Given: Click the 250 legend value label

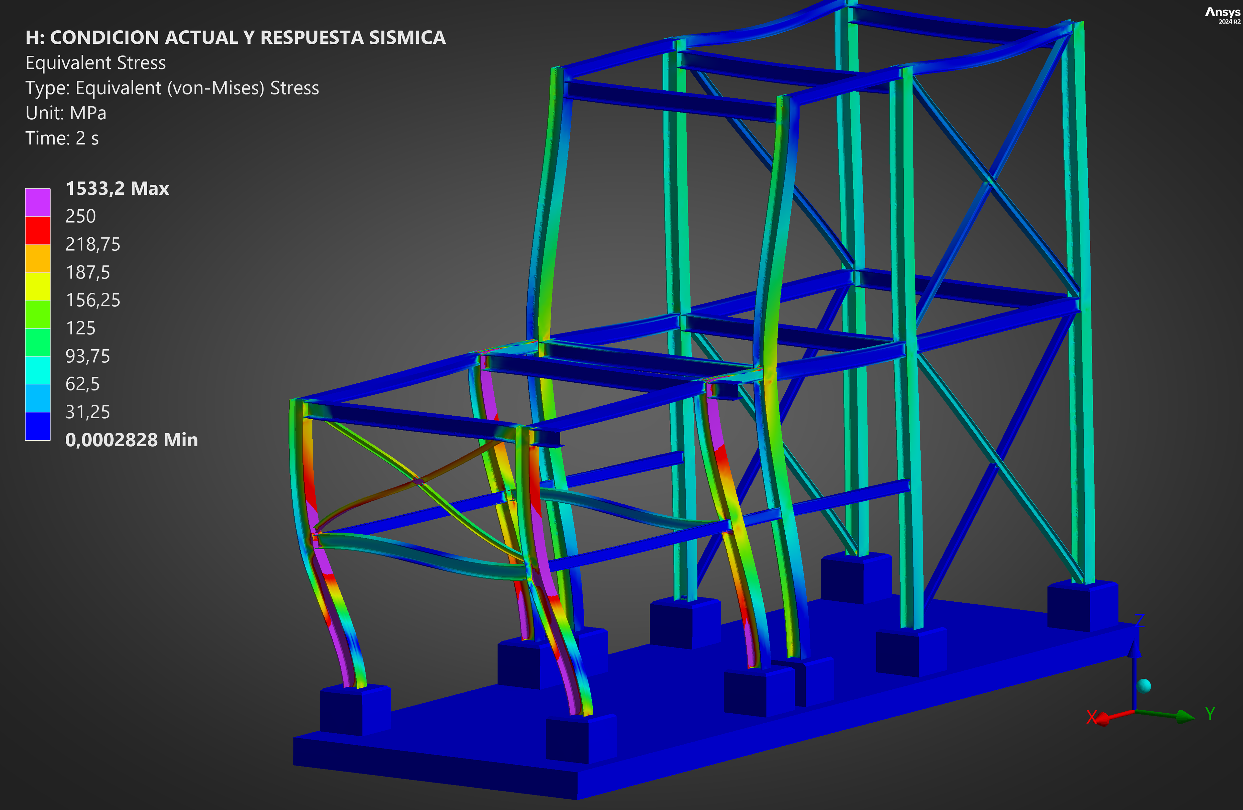Looking at the screenshot, I should (x=80, y=216).
